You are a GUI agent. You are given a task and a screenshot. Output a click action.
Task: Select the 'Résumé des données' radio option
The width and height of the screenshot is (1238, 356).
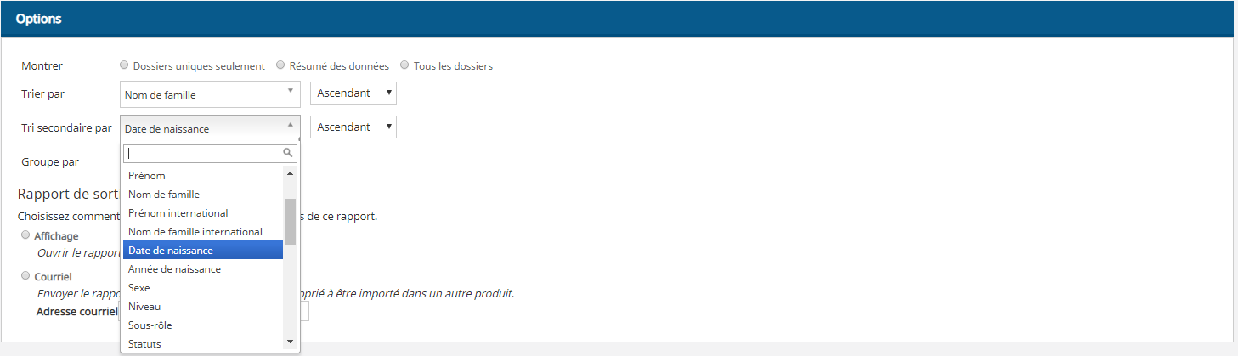pyautogui.click(x=280, y=65)
